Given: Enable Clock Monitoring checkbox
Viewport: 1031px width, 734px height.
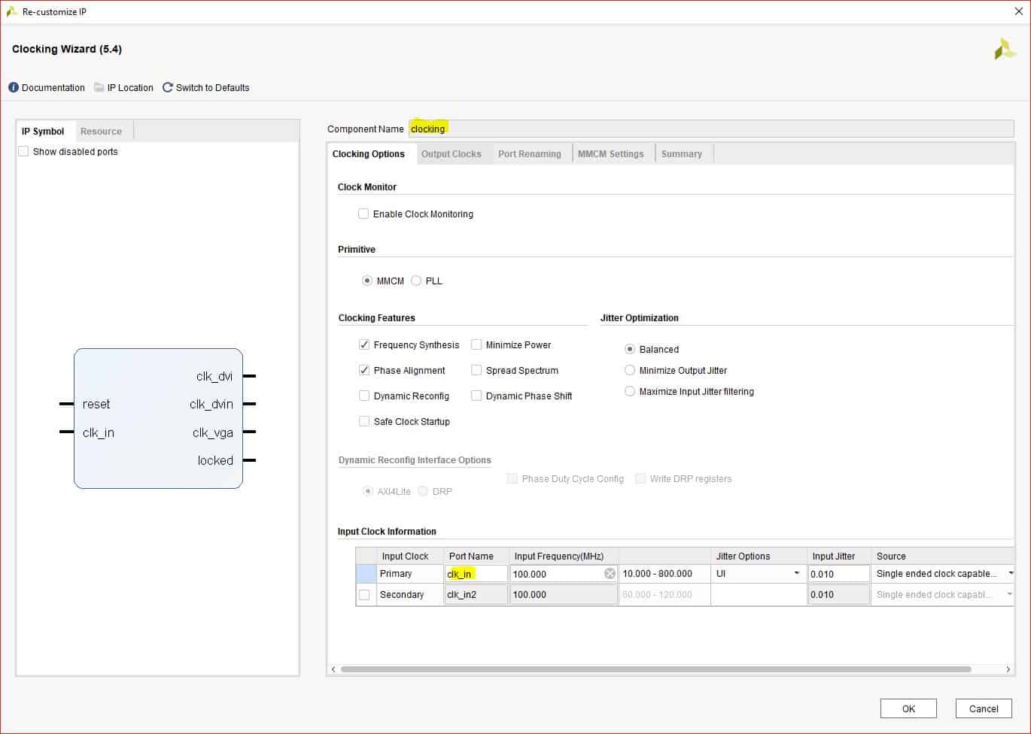Looking at the screenshot, I should click(x=363, y=214).
